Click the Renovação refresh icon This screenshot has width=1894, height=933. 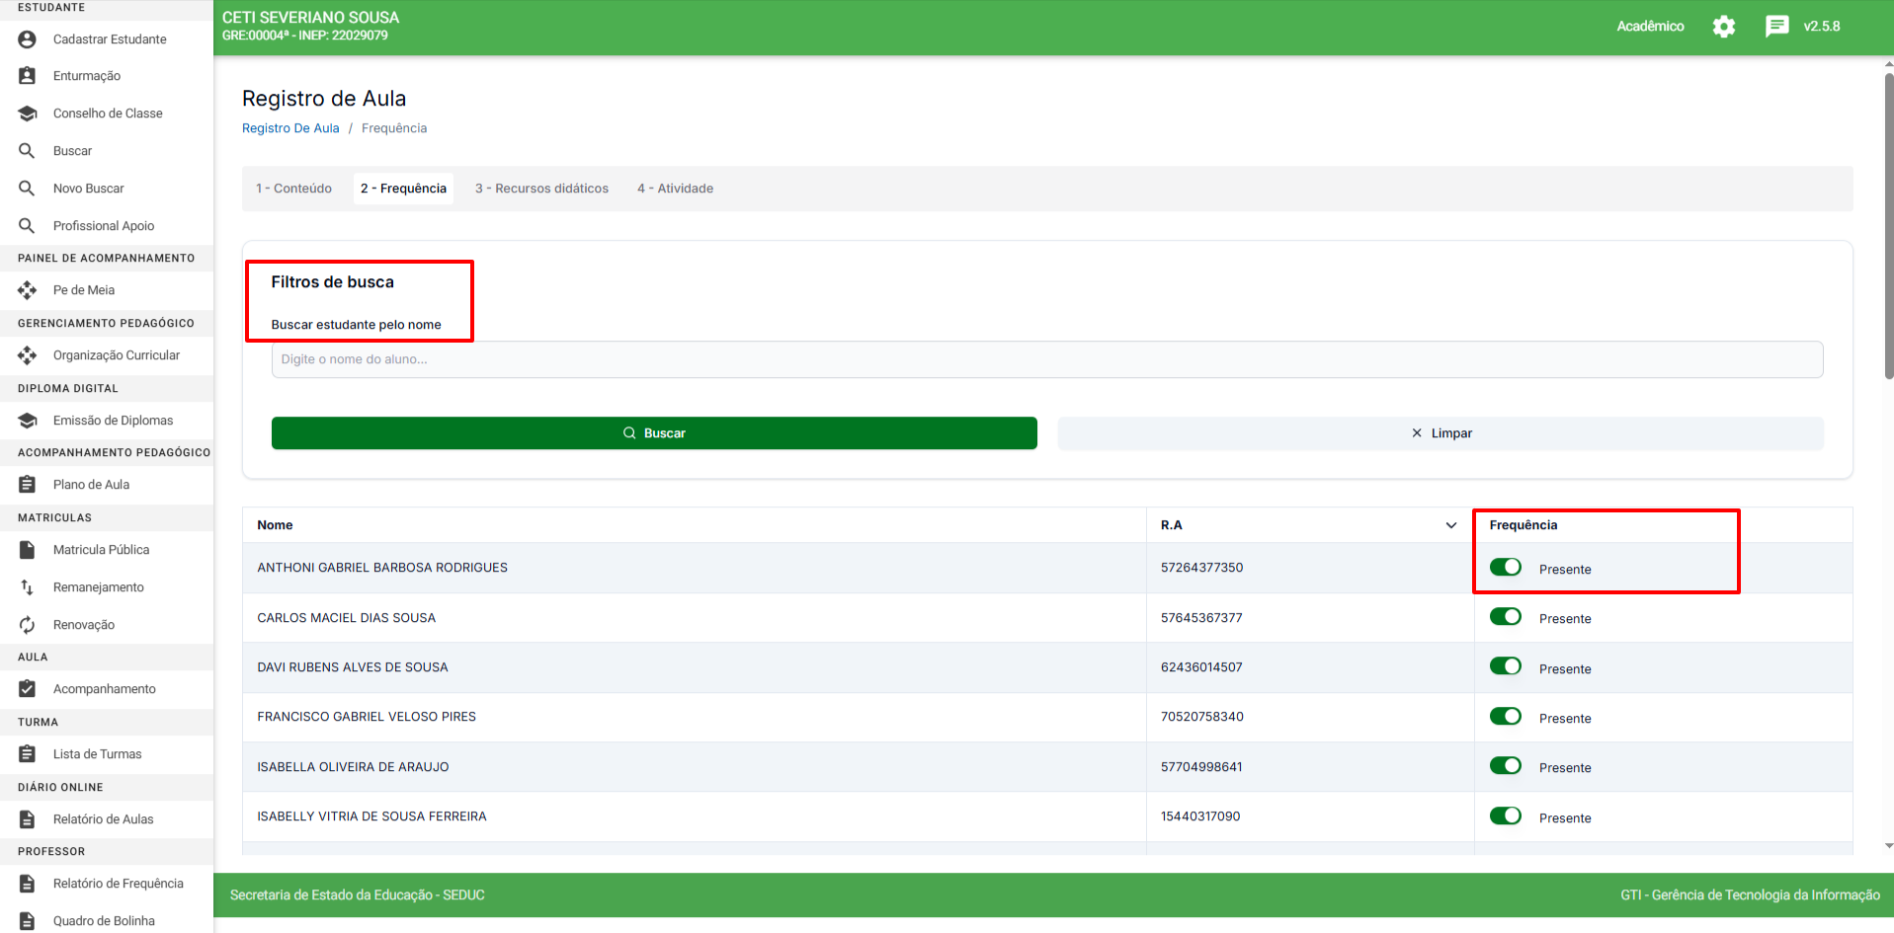point(28,625)
